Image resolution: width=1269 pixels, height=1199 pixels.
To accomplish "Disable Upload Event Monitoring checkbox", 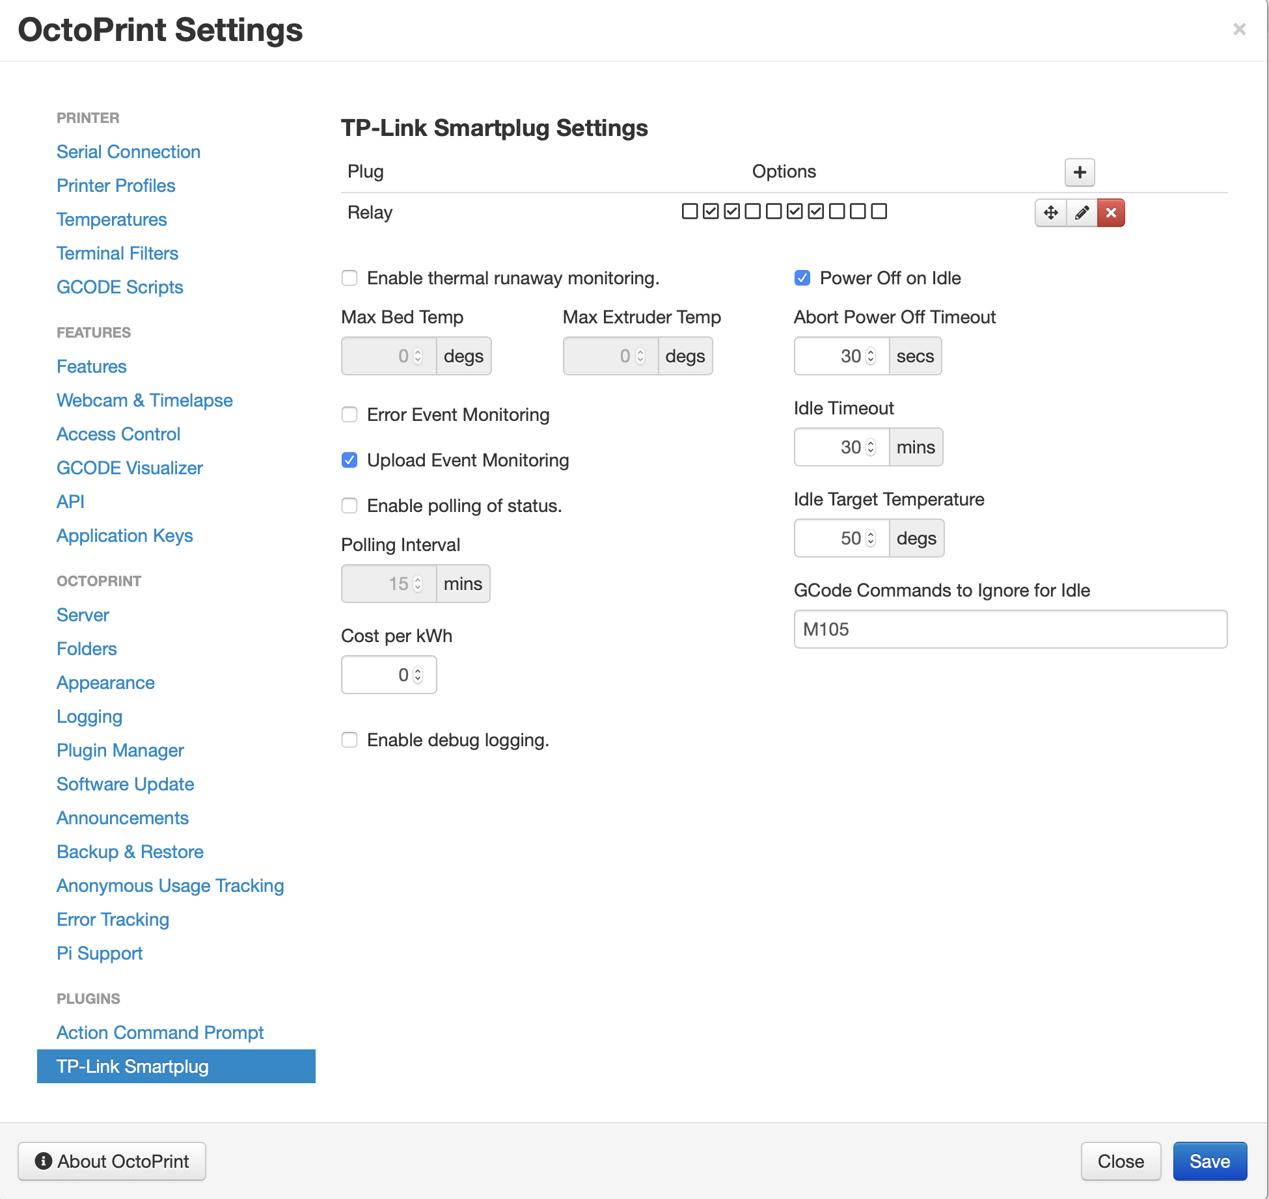I will 349,461.
